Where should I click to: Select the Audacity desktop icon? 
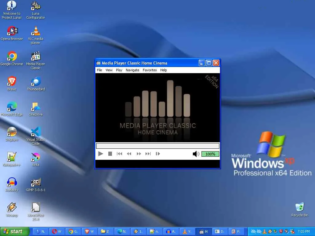point(12,185)
